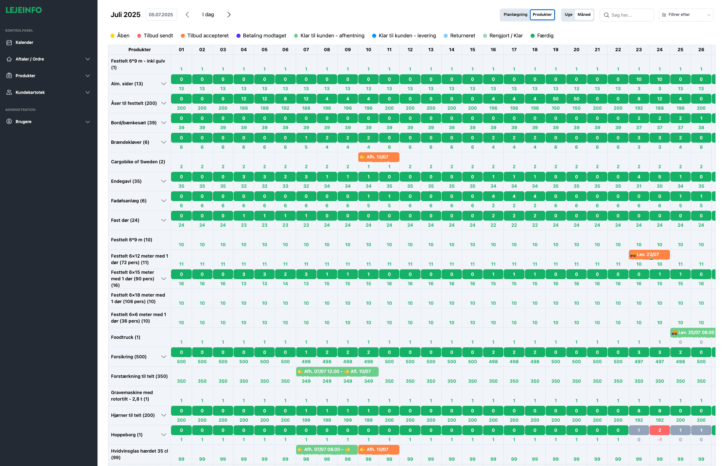Switch to Uge view

[x=568, y=15]
